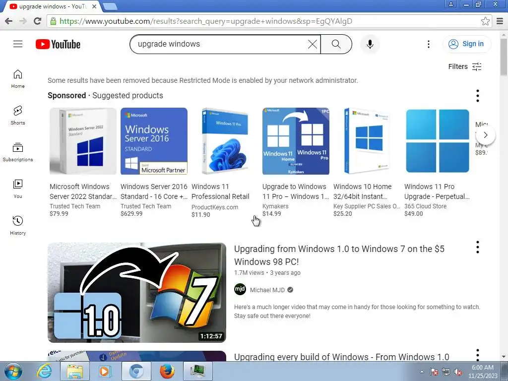Go forward in the browser
Viewport: 508px width, 381px height.
[23, 21]
